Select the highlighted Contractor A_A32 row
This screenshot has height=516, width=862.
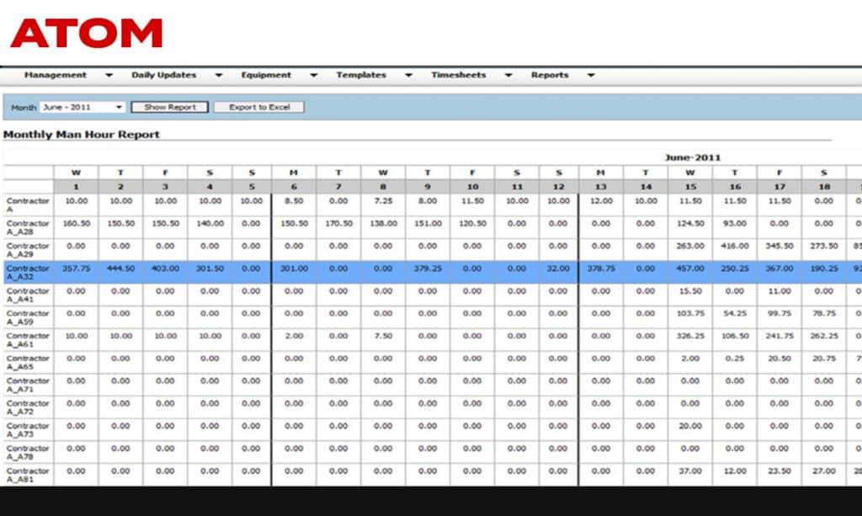(x=27, y=272)
